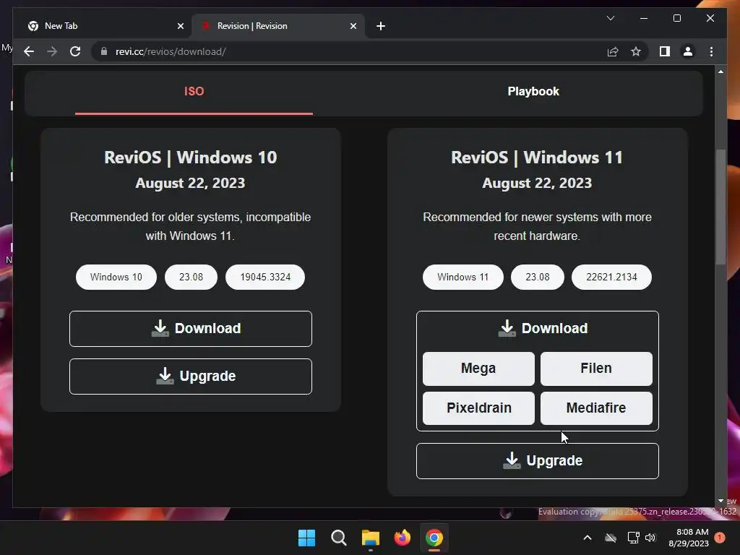Open File Explorer from the taskbar
Screen dimensions: 740x555
[371, 538]
